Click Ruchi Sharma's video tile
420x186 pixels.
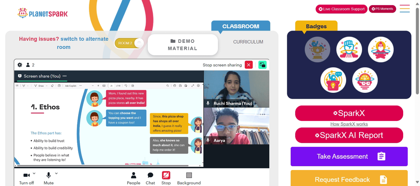click(x=236, y=89)
